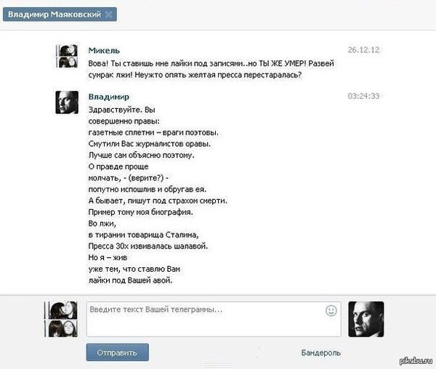Open Владимир's avatar beside his reply

click(x=67, y=102)
